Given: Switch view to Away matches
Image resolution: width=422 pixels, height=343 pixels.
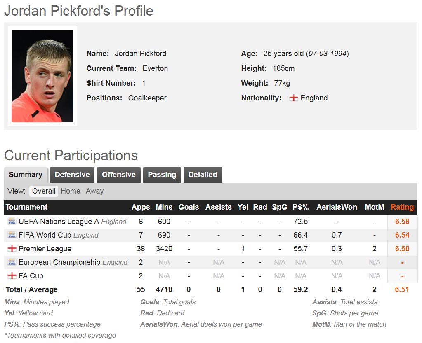Looking at the screenshot, I should click(x=94, y=191).
